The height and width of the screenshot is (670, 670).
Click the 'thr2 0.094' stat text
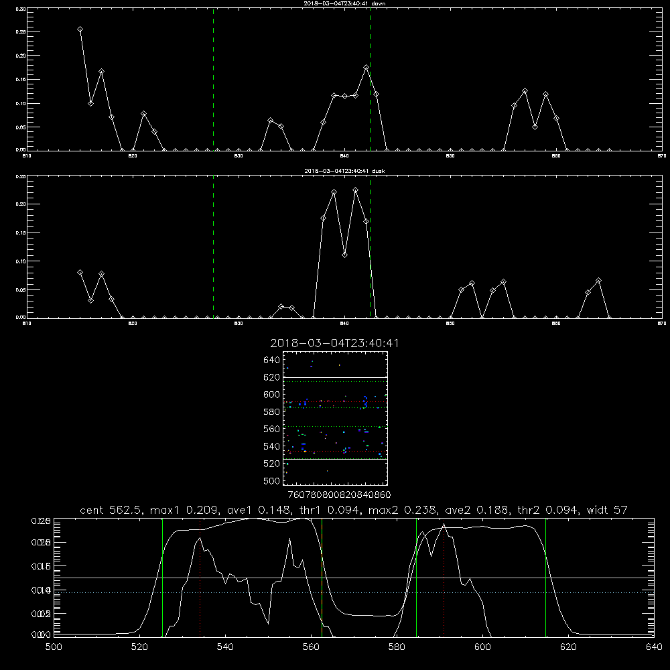click(x=549, y=510)
